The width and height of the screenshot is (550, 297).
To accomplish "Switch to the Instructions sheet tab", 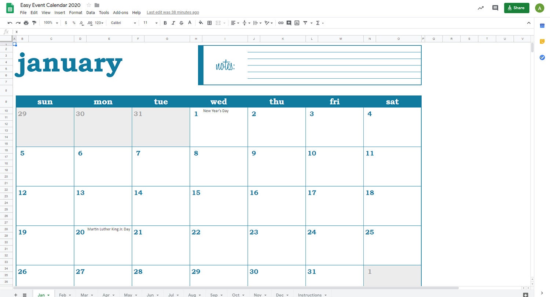I will 312,295.
